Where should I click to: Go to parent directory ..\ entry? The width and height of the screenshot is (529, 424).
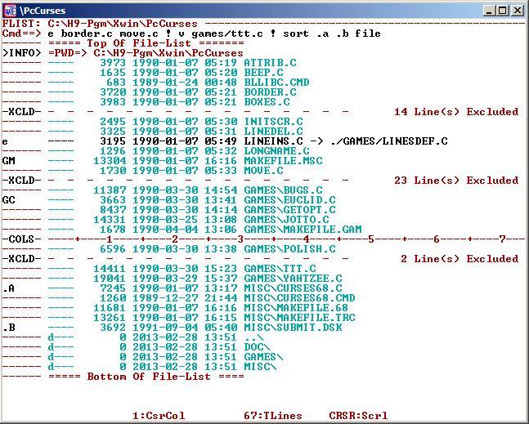click(253, 337)
